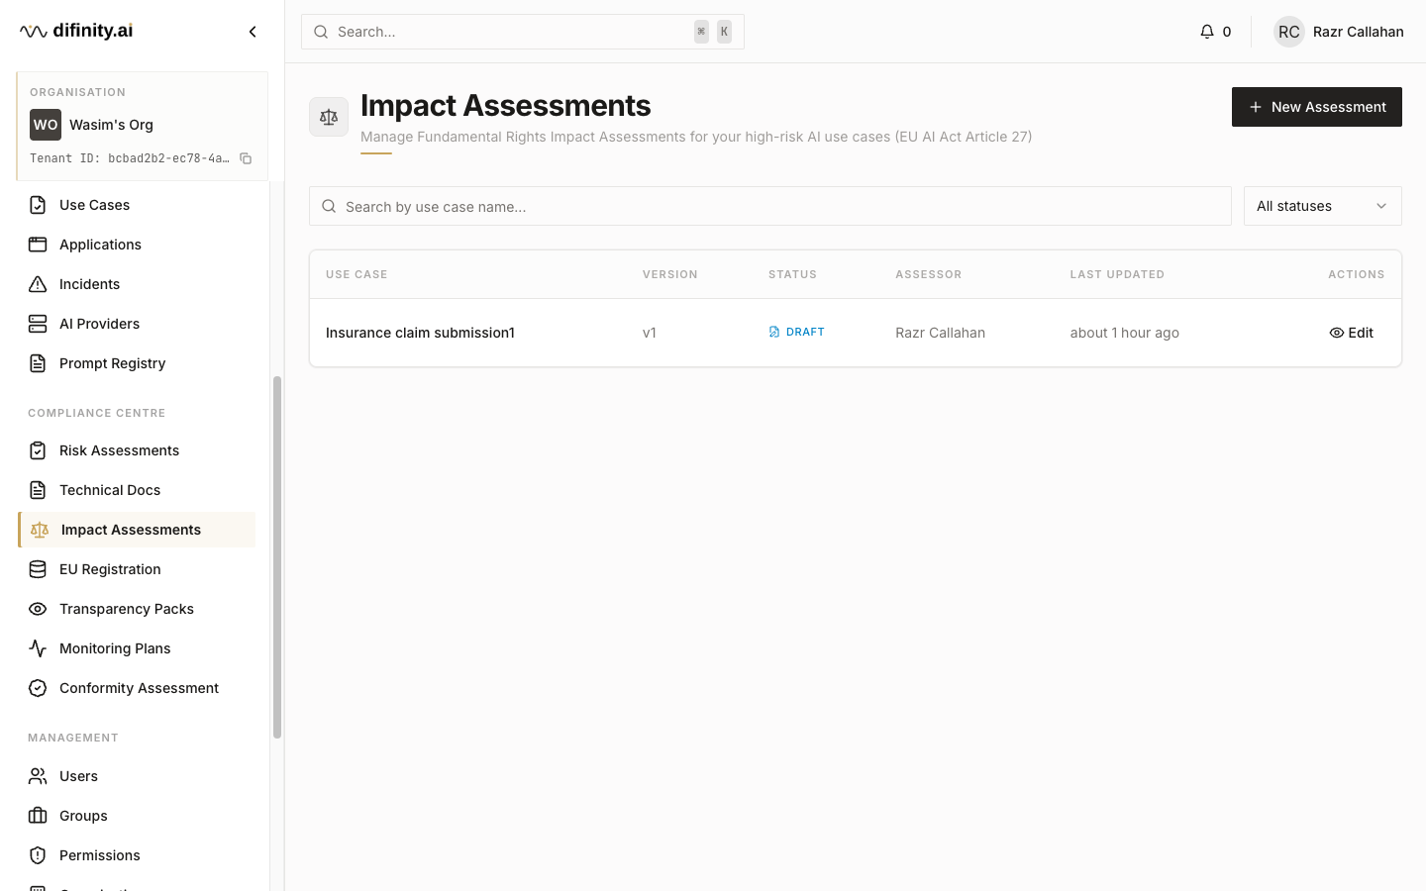Click the Razr Callahan assessor cell
This screenshot has height=891, width=1426.
pyautogui.click(x=940, y=333)
